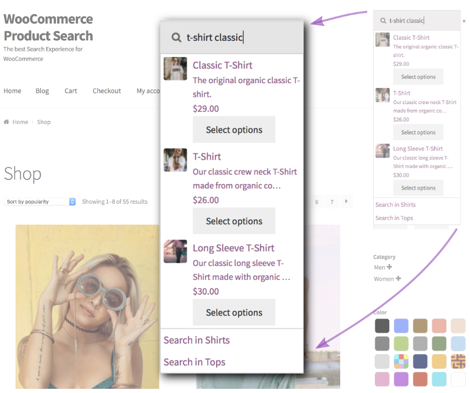
Task: Click Search in Tops in small sidebar results
Action: (394, 218)
